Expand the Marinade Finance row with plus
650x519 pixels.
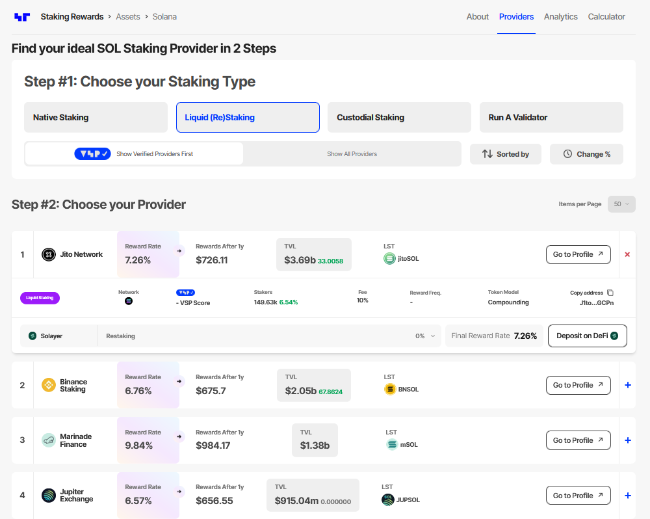coord(628,440)
